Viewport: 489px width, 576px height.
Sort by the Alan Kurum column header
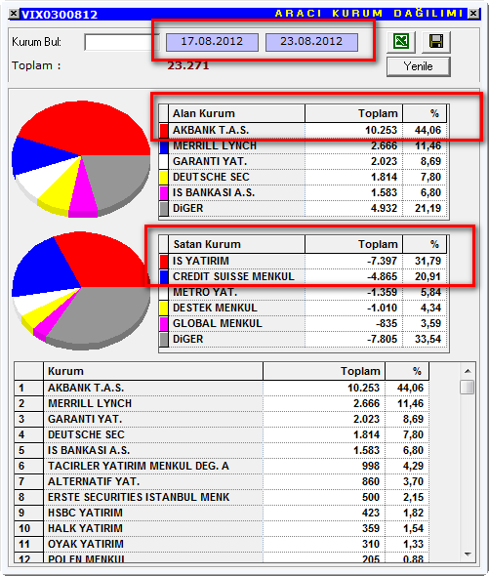[x=236, y=113]
